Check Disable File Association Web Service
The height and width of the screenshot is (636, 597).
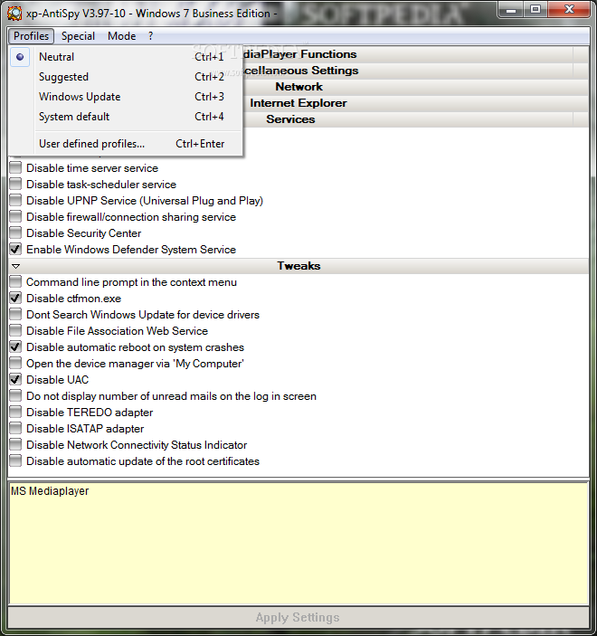[x=15, y=330]
